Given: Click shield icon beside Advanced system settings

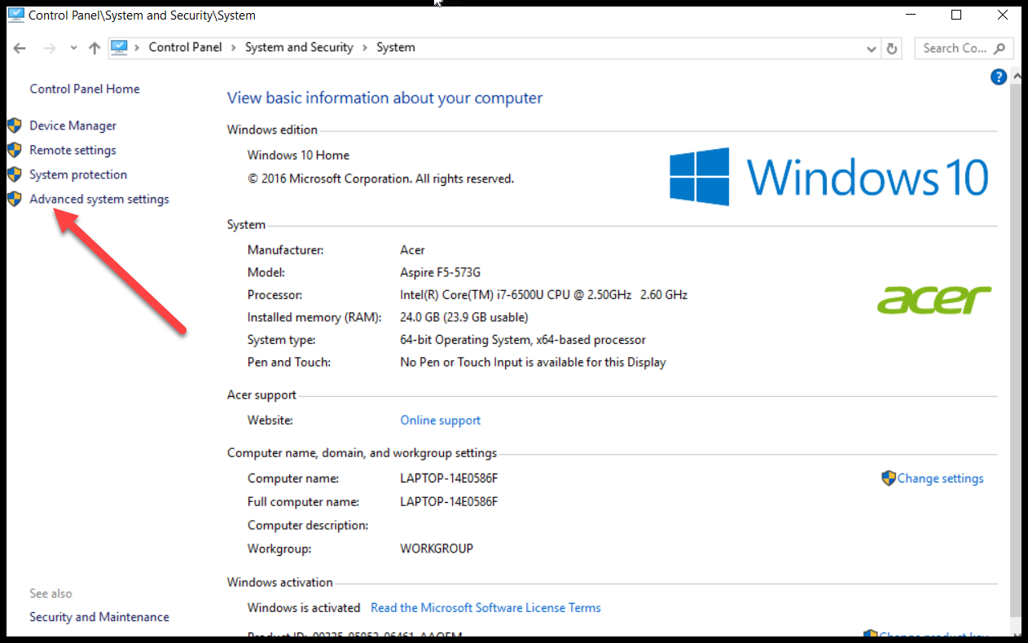Looking at the screenshot, I should (x=14, y=199).
